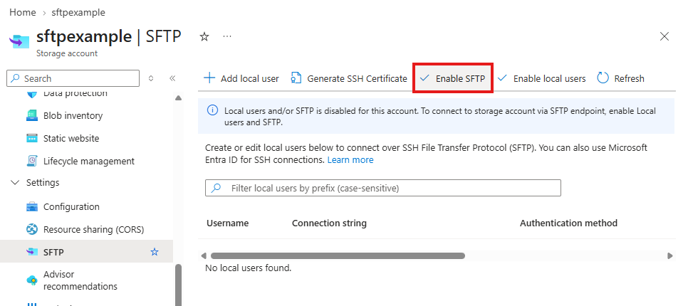This screenshot has width=683, height=306.
Task: Click the Filter local users by prefix field
Action: click(383, 188)
